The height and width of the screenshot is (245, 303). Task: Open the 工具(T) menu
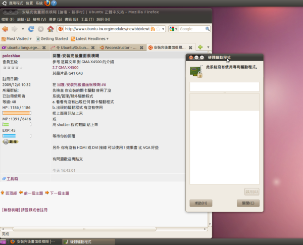click(87, 20)
